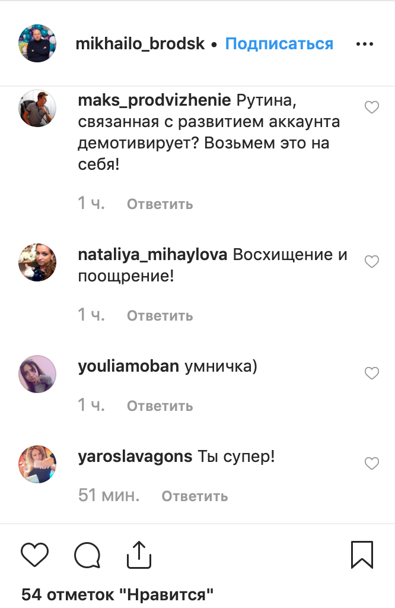Save post with the bookmark icon

(362, 555)
